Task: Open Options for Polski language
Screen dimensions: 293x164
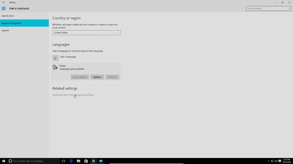Action: tap(97, 77)
